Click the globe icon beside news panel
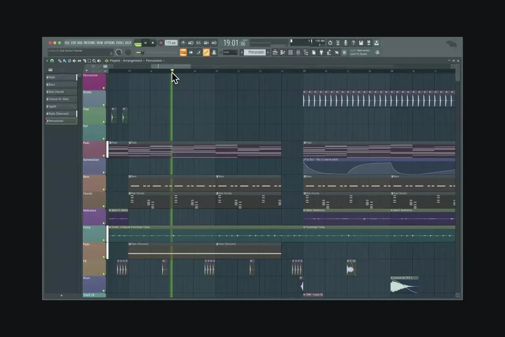Screen dimensions: 505x337 pyautogui.click(x=377, y=52)
